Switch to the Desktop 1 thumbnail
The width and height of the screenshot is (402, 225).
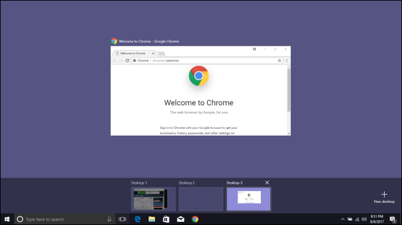[x=153, y=199]
